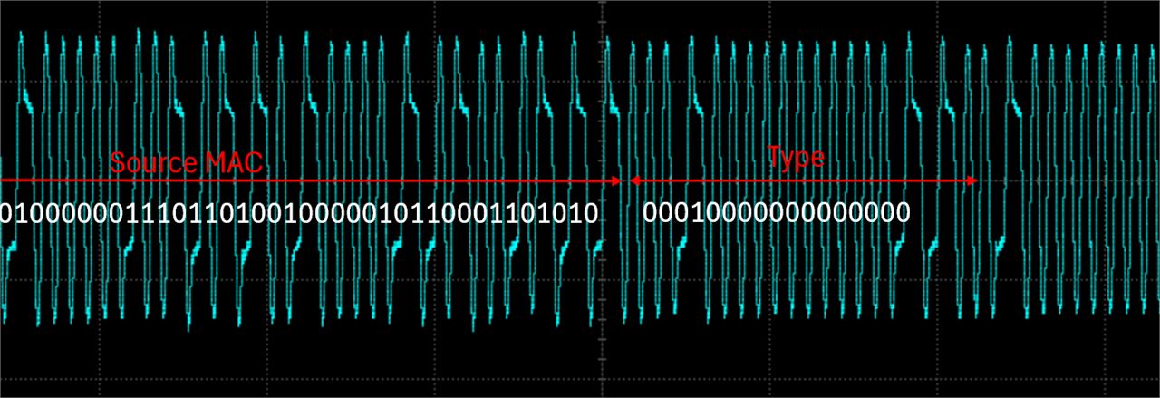Select the Source MAC binary bit string

[x=299, y=214]
